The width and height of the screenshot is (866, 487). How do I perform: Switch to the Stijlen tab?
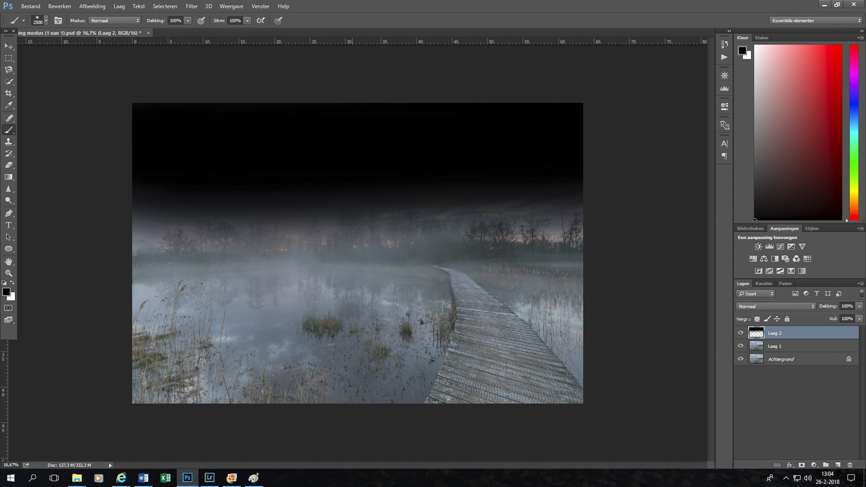pos(812,228)
